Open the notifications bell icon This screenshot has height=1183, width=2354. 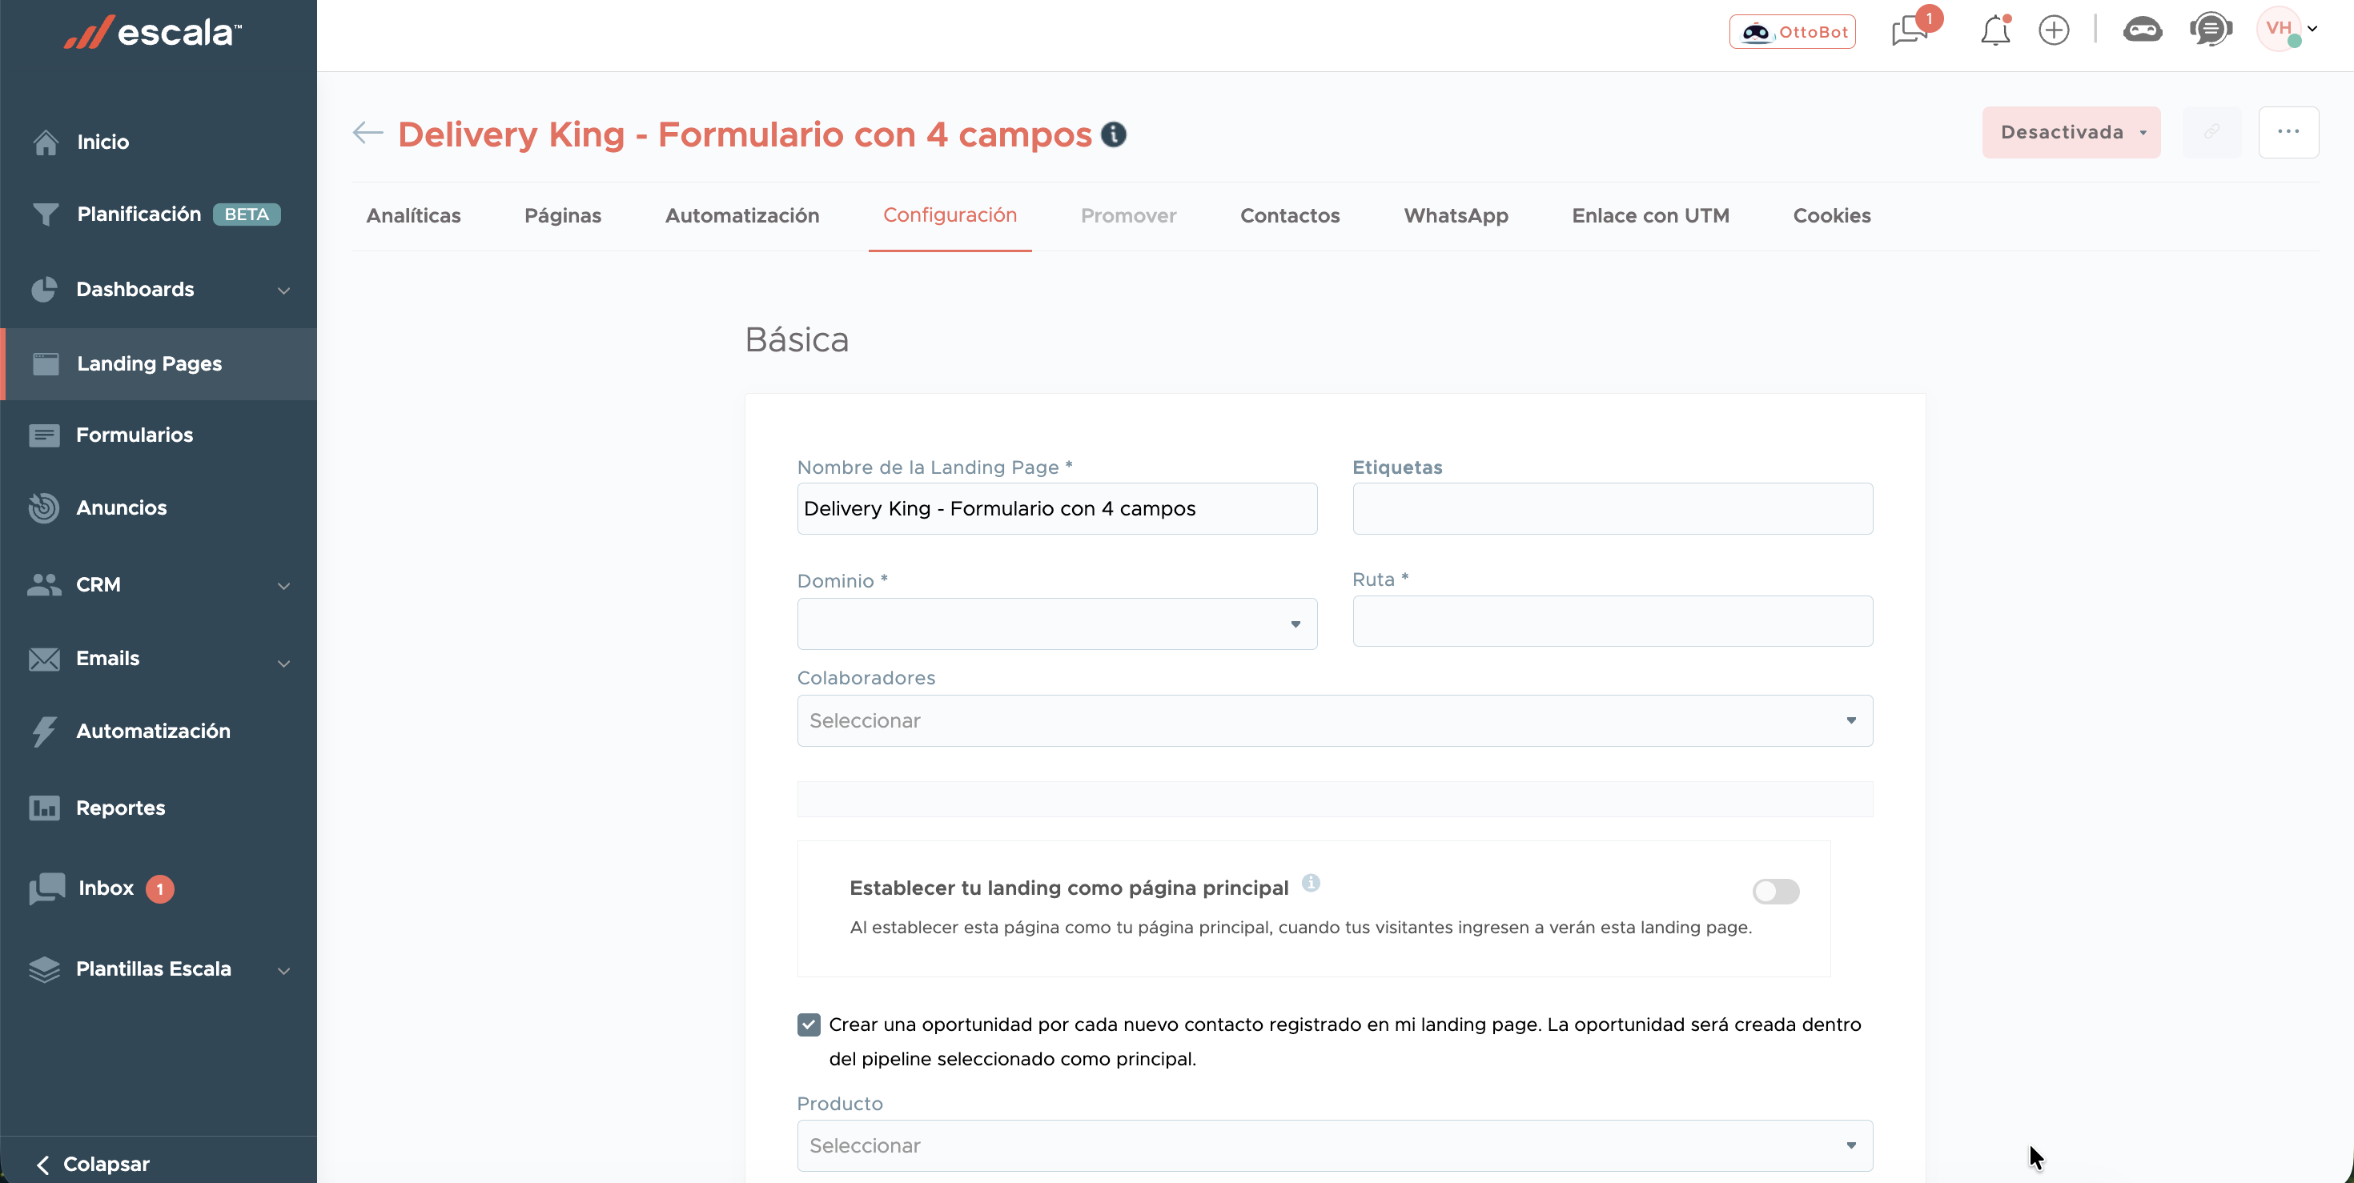pos(1994,31)
